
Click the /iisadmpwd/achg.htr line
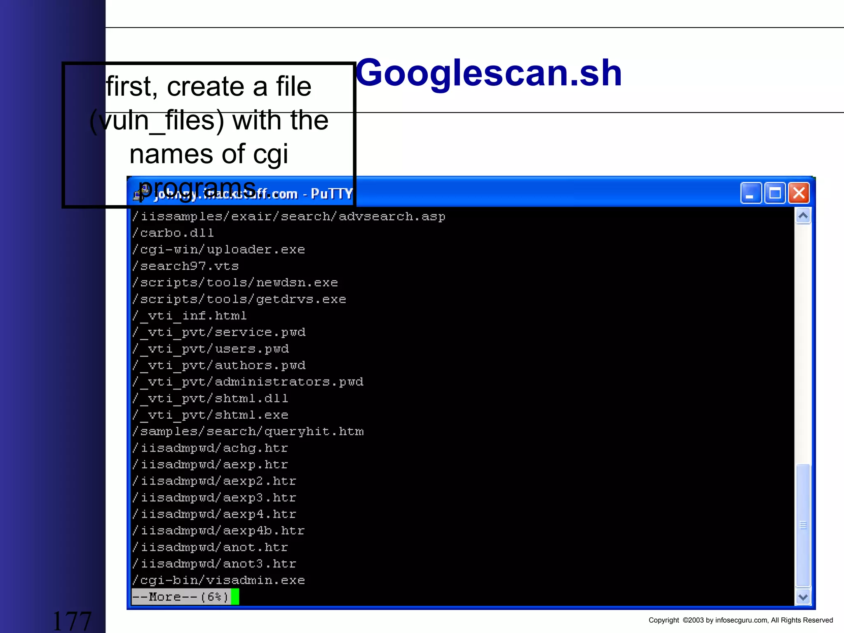pyautogui.click(x=210, y=448)
